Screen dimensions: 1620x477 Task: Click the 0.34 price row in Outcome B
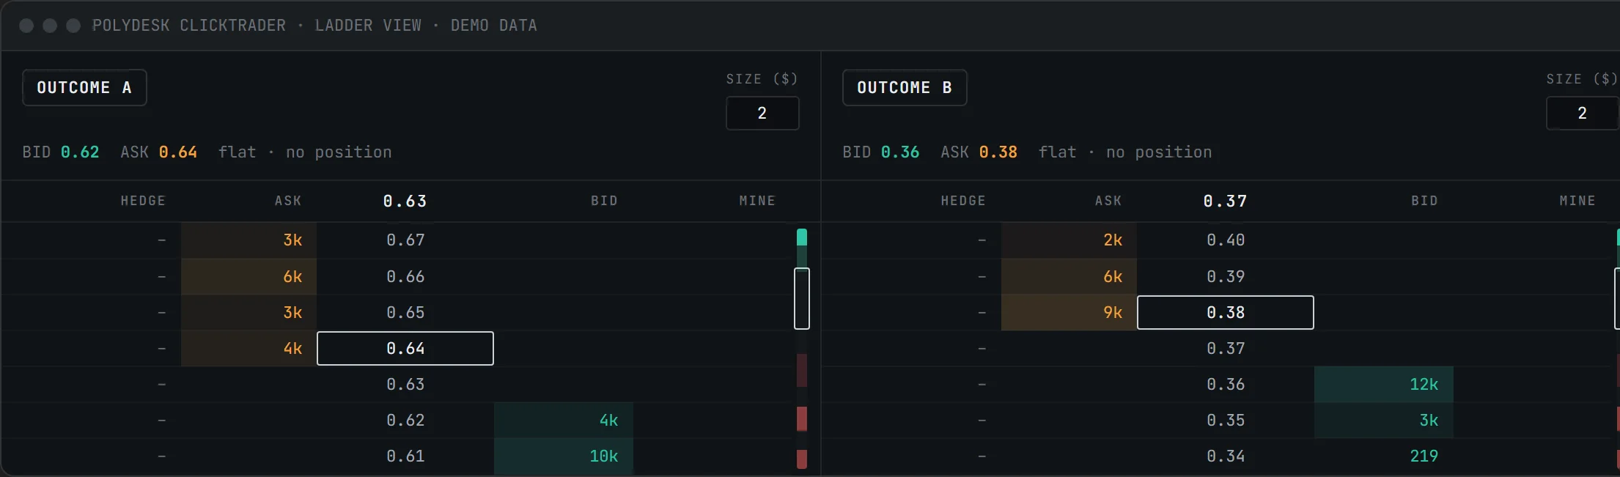(1226, 456)
